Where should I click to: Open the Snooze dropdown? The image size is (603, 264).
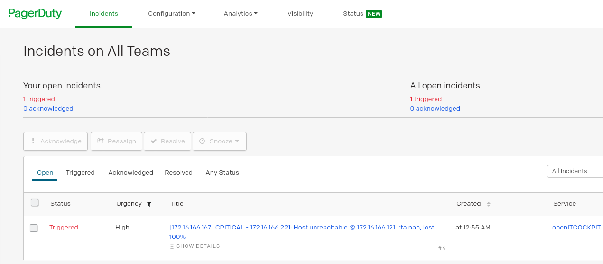click(220, 141)
